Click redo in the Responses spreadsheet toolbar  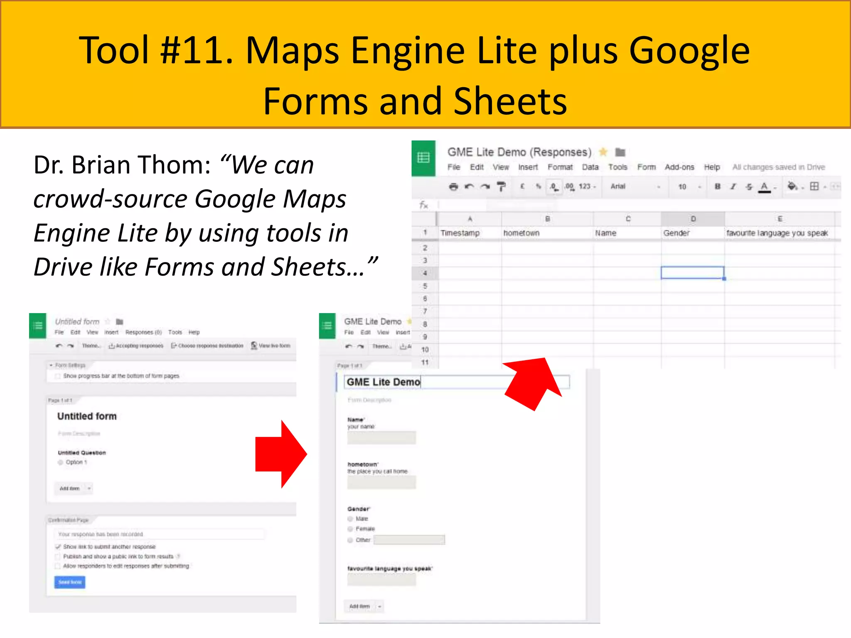click(x=485, y=186)
